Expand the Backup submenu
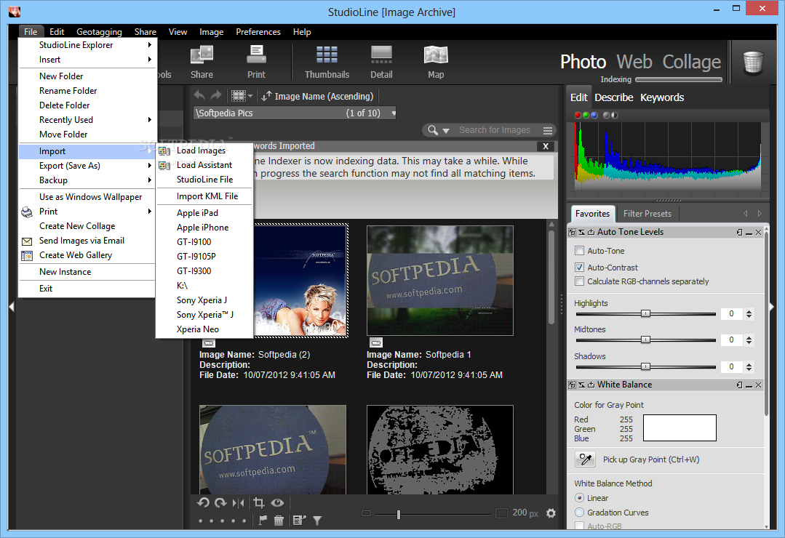 87,180
